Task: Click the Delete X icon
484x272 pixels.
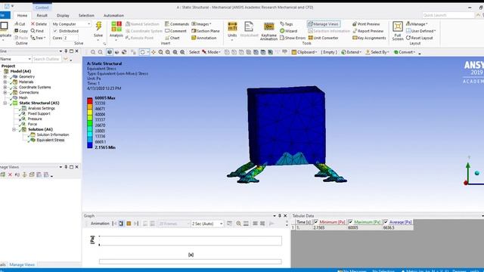Action: 33,23
